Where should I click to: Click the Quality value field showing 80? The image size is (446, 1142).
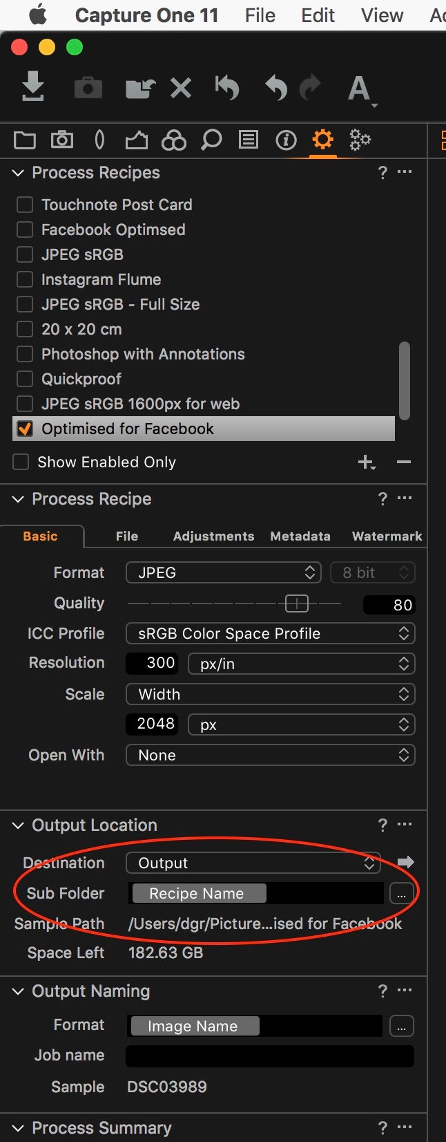[x=389, y=605]
